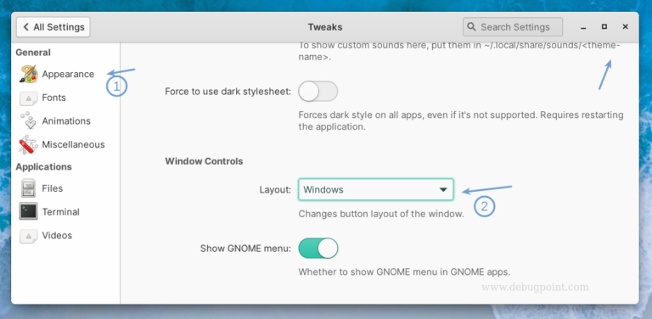Select the Fonts sidebar icon
652x319 pixels.
pos(28,98)
